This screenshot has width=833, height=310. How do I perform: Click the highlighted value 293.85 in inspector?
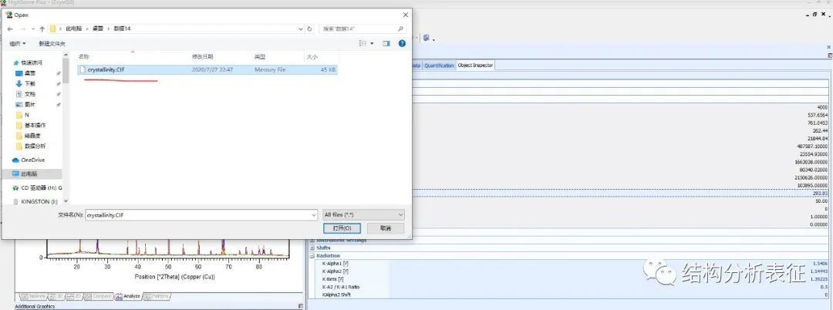point(820,194)
